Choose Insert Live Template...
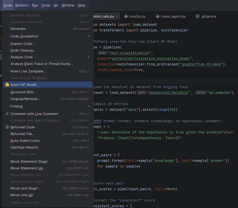The width and height of the screenshot is (238, 208). point(48,71)
